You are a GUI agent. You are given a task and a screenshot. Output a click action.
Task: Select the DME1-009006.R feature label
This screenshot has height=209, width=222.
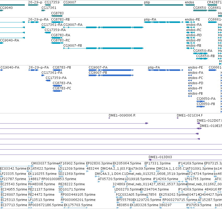click(x=122, y=115)
